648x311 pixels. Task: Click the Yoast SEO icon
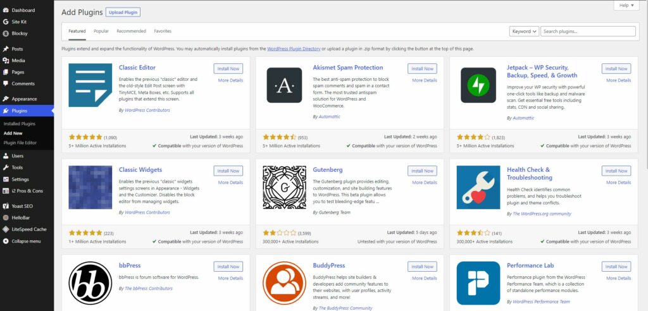pos(6,205)
